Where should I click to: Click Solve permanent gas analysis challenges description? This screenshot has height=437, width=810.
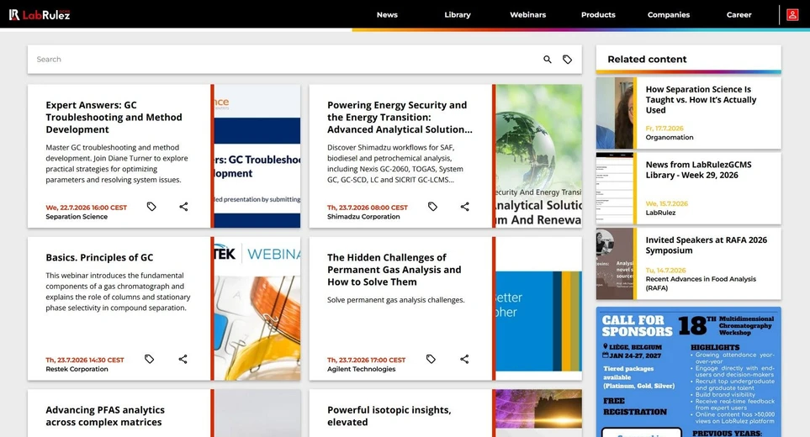[x=395, y=300]
